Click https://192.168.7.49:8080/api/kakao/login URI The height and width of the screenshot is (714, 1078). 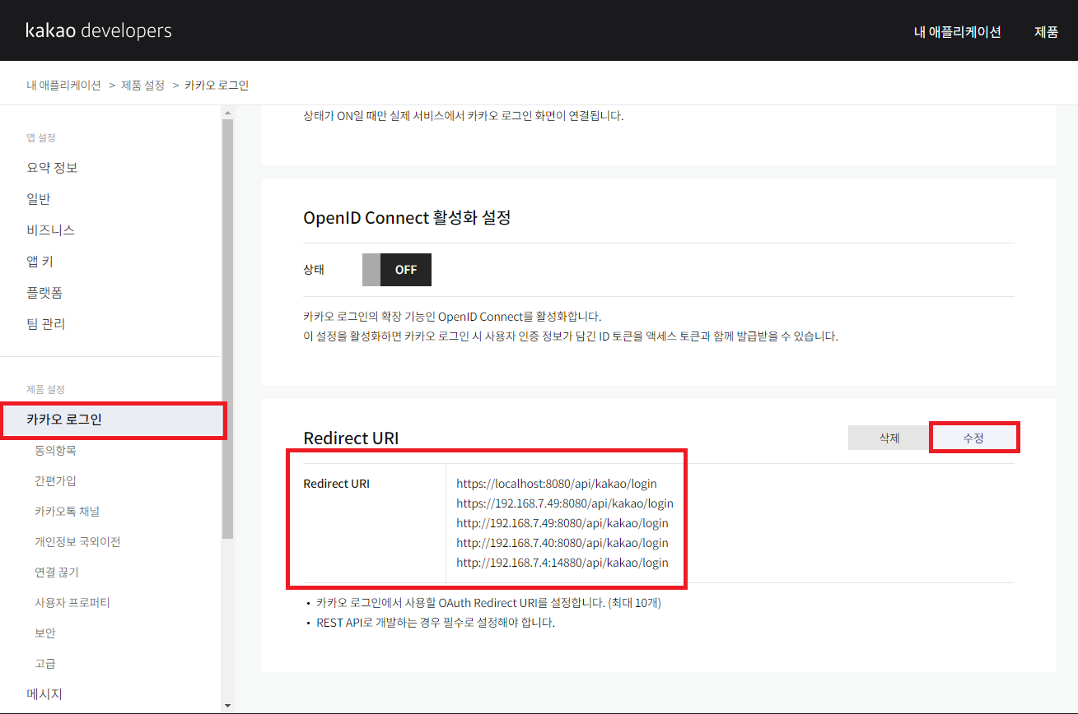tap(565, 503)
